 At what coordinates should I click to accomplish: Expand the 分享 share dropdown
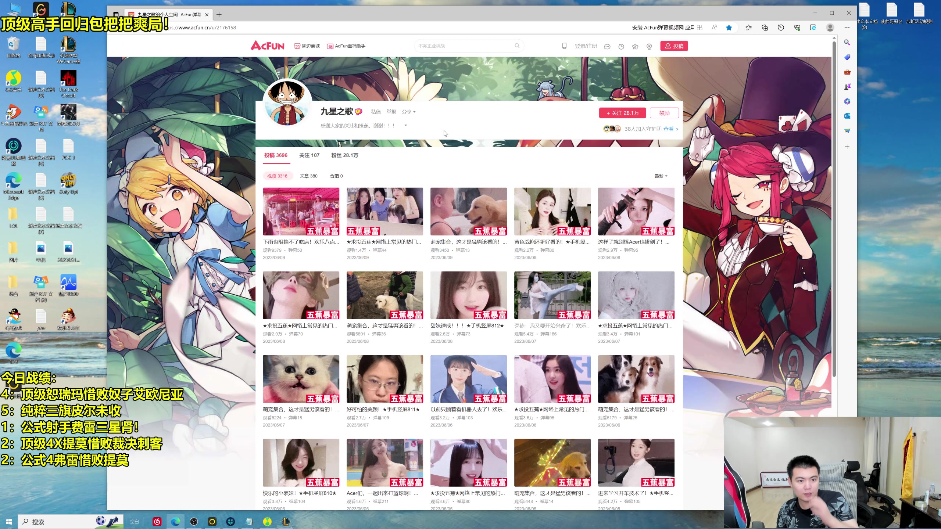coord(408,112)
